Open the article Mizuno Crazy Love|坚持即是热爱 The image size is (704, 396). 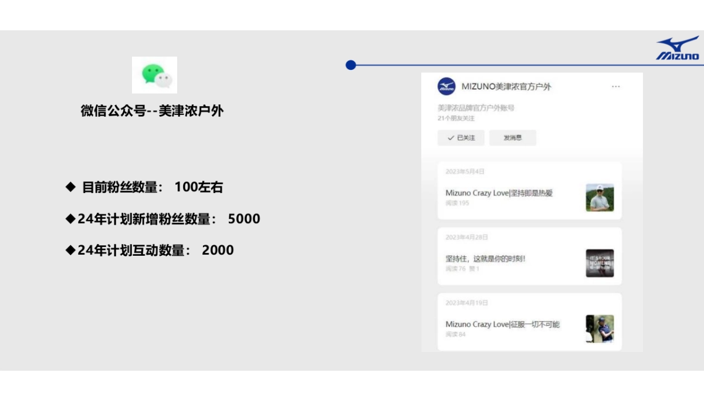(502, 194)
